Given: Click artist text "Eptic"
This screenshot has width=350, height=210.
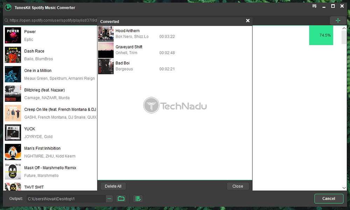Looking at the screenshot, I should click(x=29, y=40).
